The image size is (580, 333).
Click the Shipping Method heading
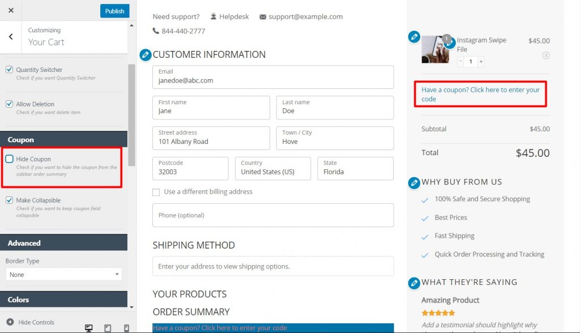click(194, 245)
